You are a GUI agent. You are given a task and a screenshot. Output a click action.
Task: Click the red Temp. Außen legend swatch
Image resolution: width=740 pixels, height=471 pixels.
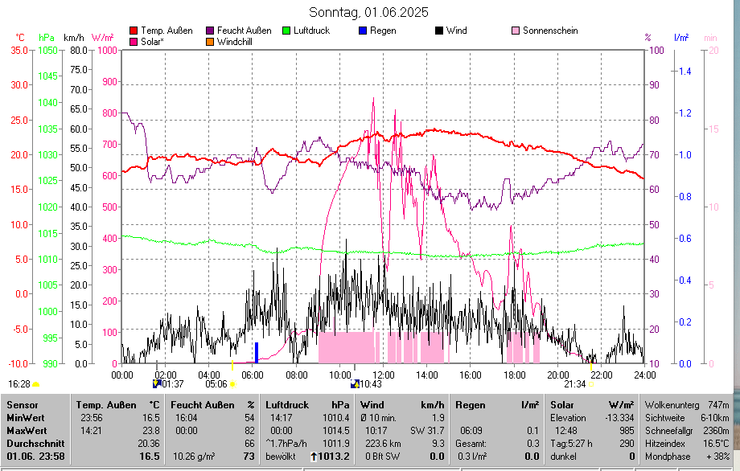134,31
